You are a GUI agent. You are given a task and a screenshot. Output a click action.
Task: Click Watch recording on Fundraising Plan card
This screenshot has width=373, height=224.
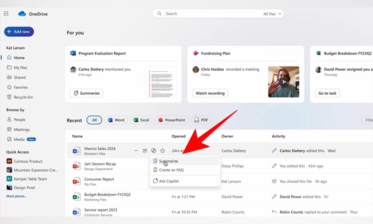210,93
